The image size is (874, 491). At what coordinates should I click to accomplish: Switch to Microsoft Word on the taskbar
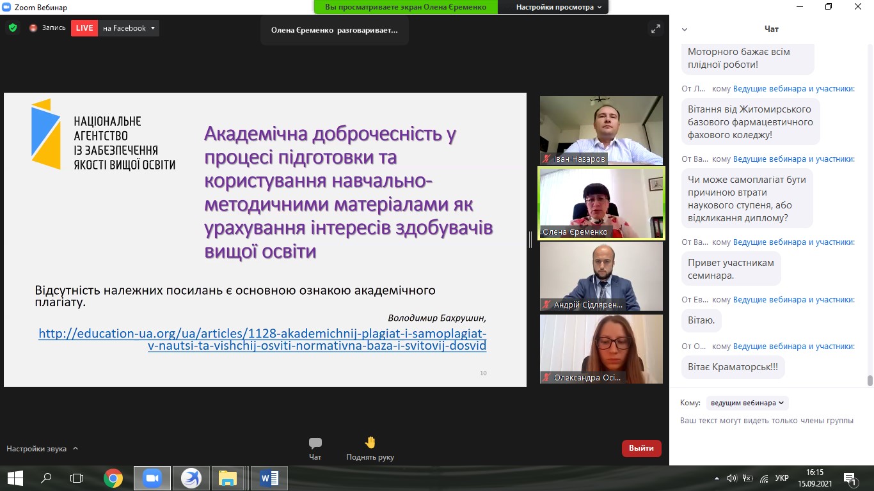point(269,478)
